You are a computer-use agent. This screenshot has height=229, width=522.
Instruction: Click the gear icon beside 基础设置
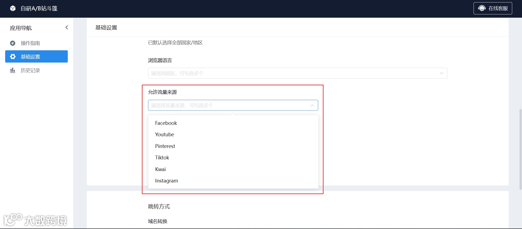tap(13, 56)
